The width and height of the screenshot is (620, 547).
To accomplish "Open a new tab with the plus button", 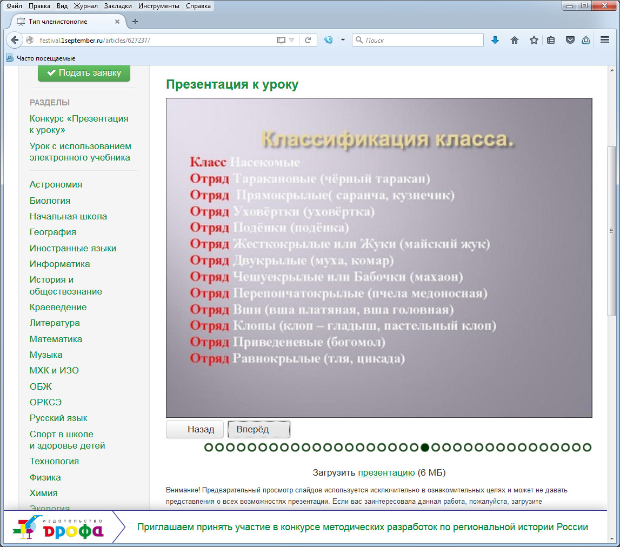I will [x=135, y=22].
